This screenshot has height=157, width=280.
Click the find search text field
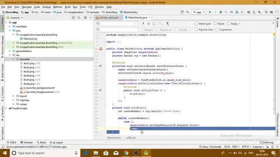tap(117, 24)
